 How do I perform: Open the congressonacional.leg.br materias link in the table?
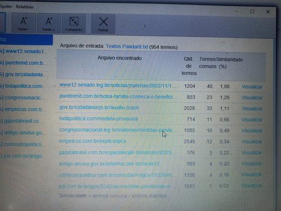(117, 130)
